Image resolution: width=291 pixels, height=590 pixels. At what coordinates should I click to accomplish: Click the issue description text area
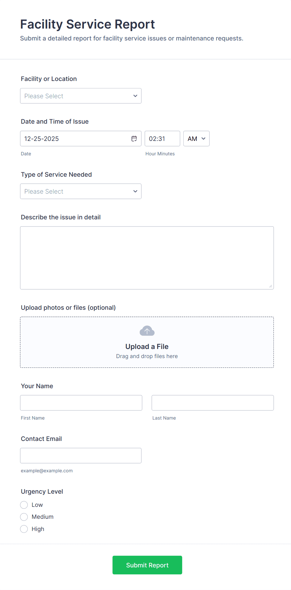point(147,257)
